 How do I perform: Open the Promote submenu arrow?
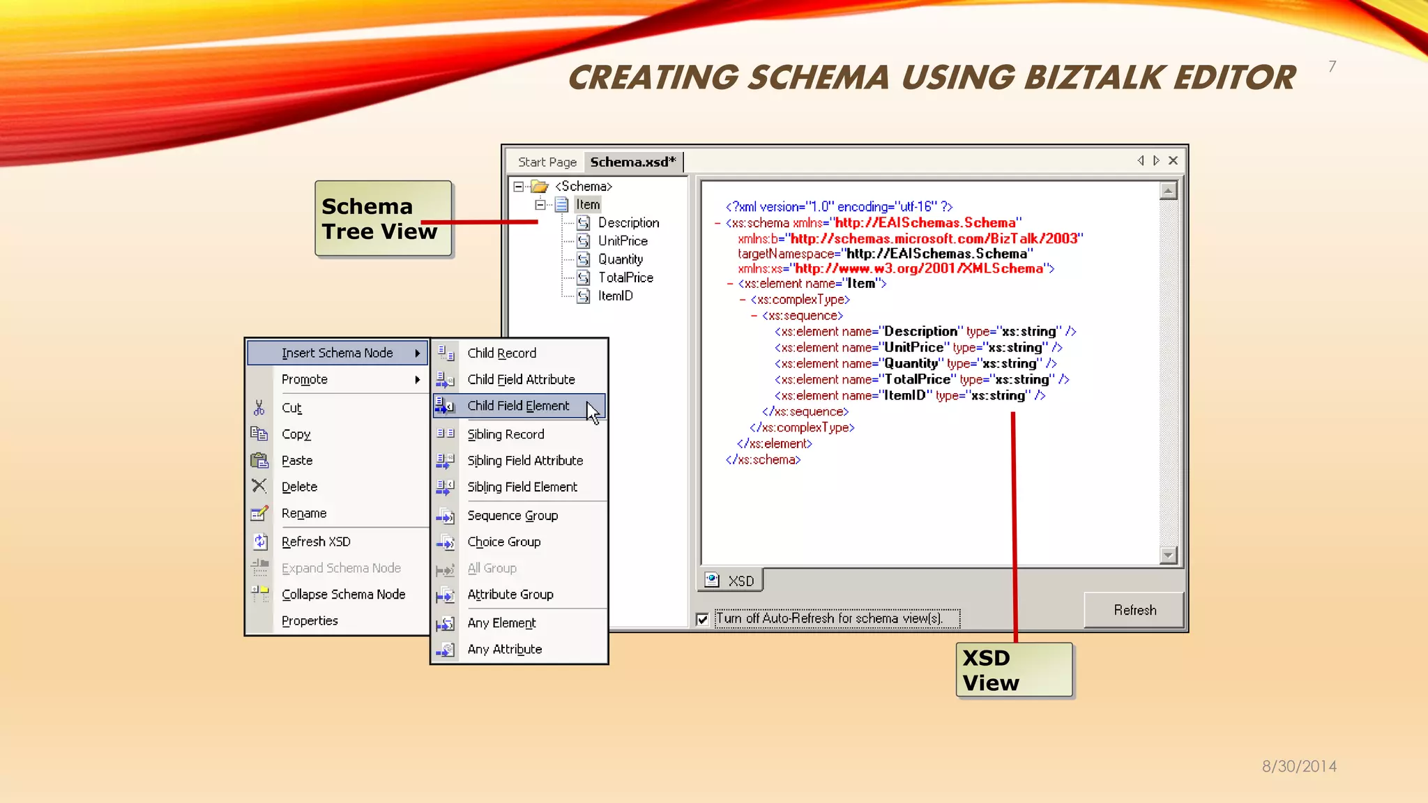click(418, 380)
